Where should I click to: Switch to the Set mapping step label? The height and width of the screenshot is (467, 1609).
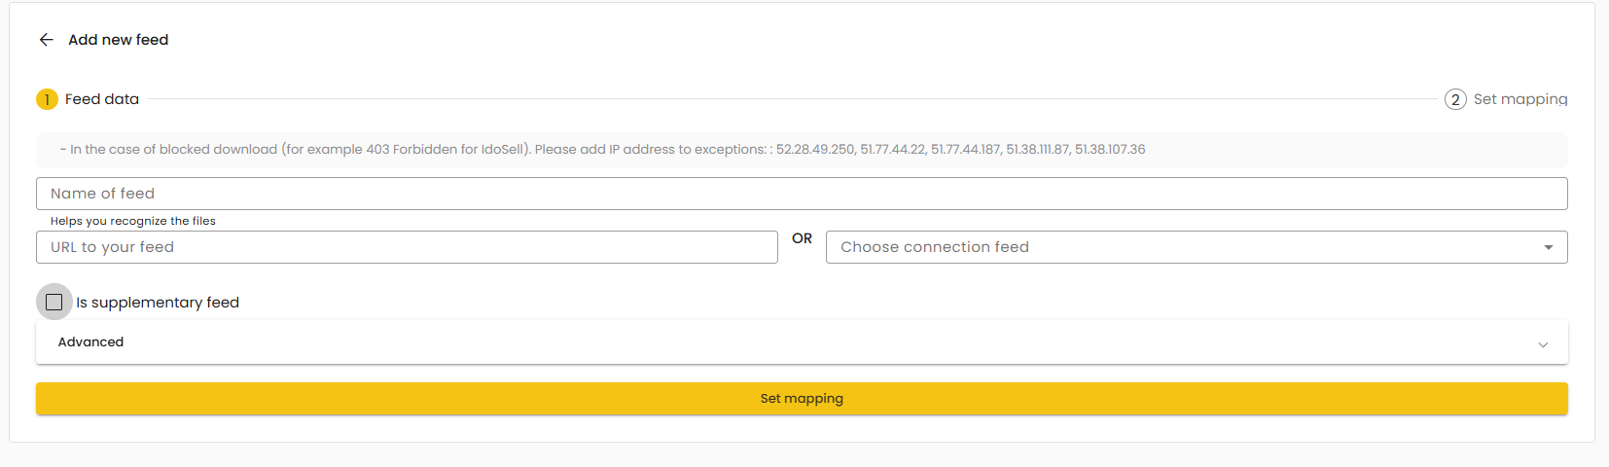pyautogui.click(x=1520, y=99)
